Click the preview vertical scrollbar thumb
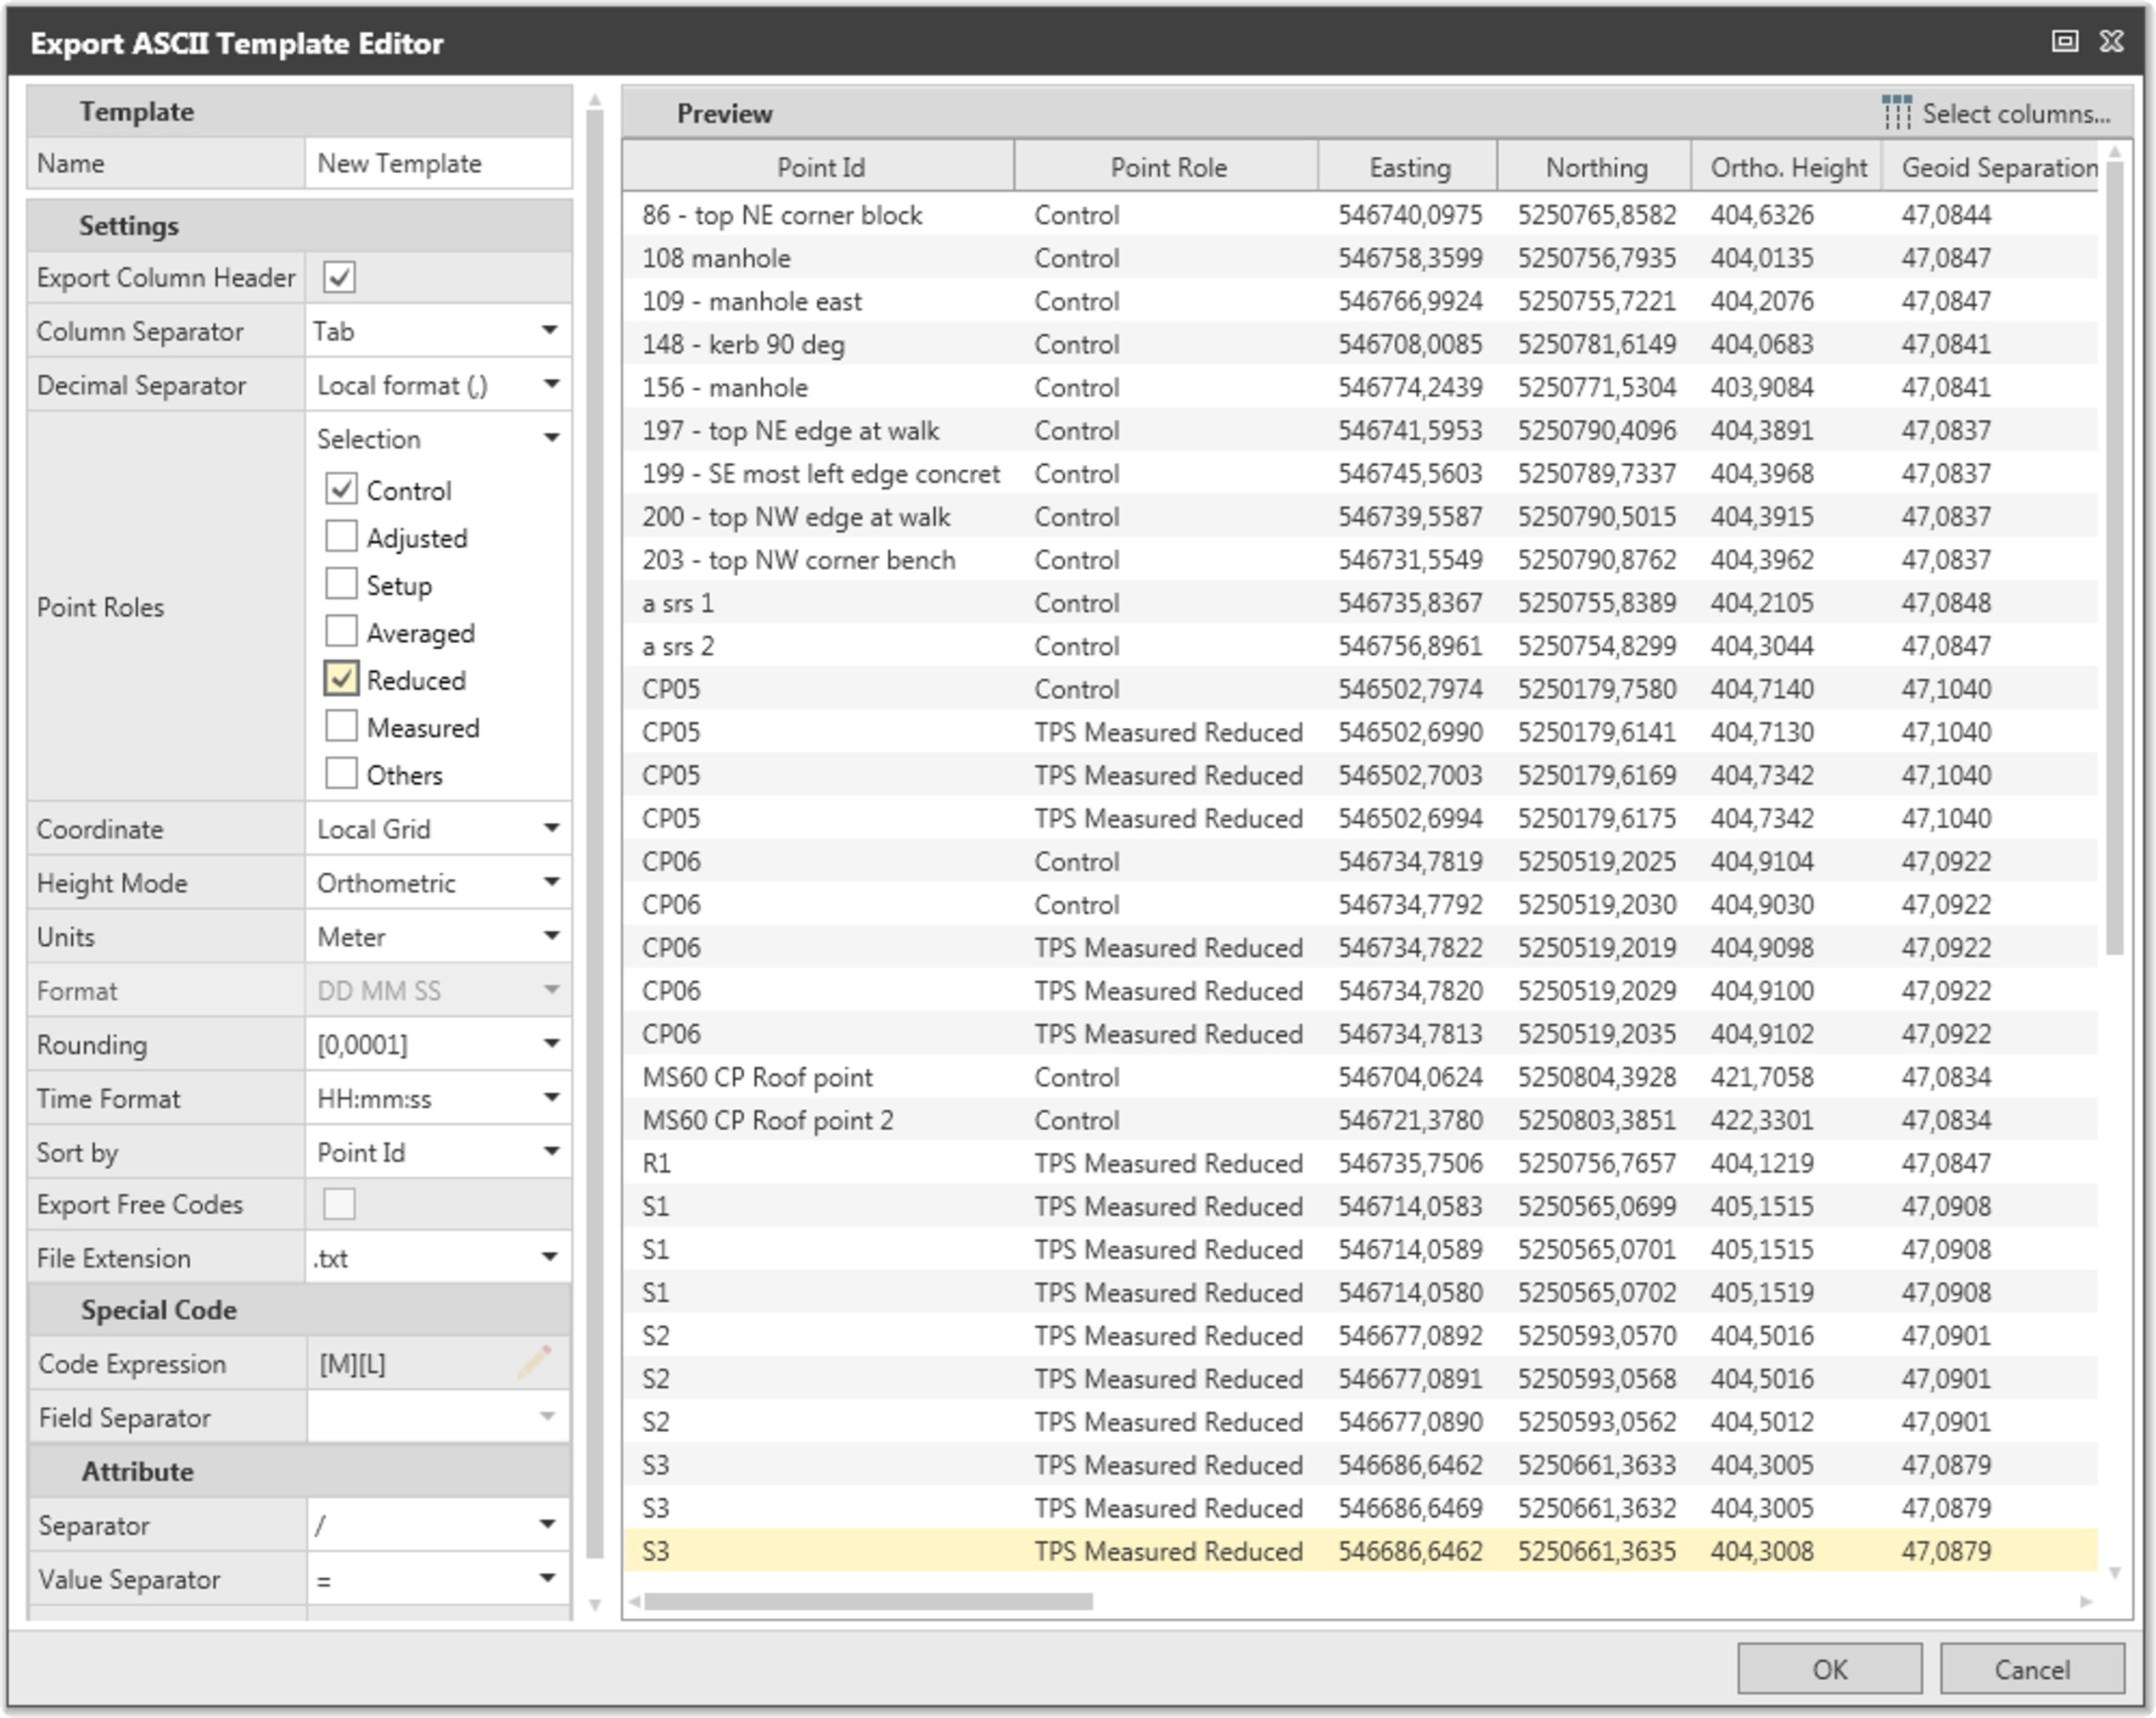Screen dimensions: 2156x1718 pyautogui.click(x=2114, y=558)
